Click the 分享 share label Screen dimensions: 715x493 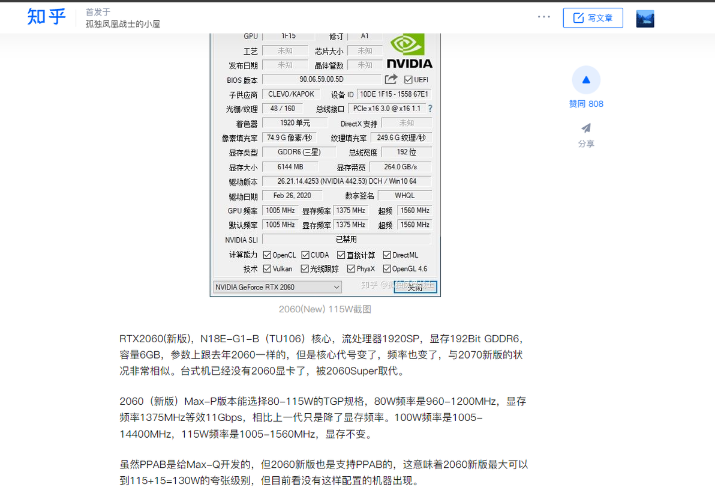pyautogui.click(x=586, y=144)
